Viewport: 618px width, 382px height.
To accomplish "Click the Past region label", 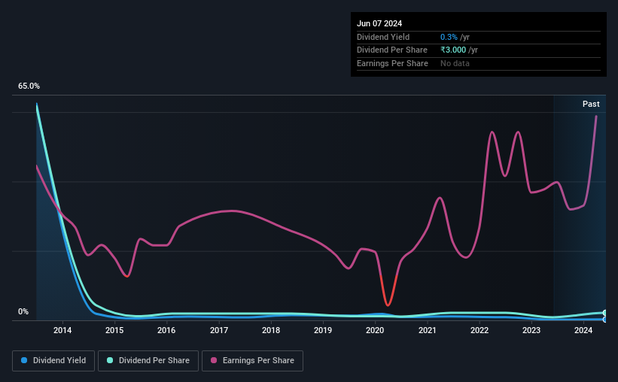I will coord(591,104).
